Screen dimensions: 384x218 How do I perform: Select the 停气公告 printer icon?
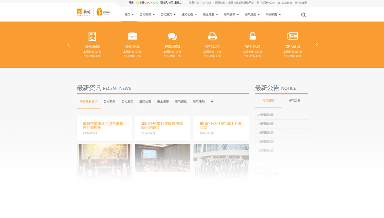coord(212,36)
